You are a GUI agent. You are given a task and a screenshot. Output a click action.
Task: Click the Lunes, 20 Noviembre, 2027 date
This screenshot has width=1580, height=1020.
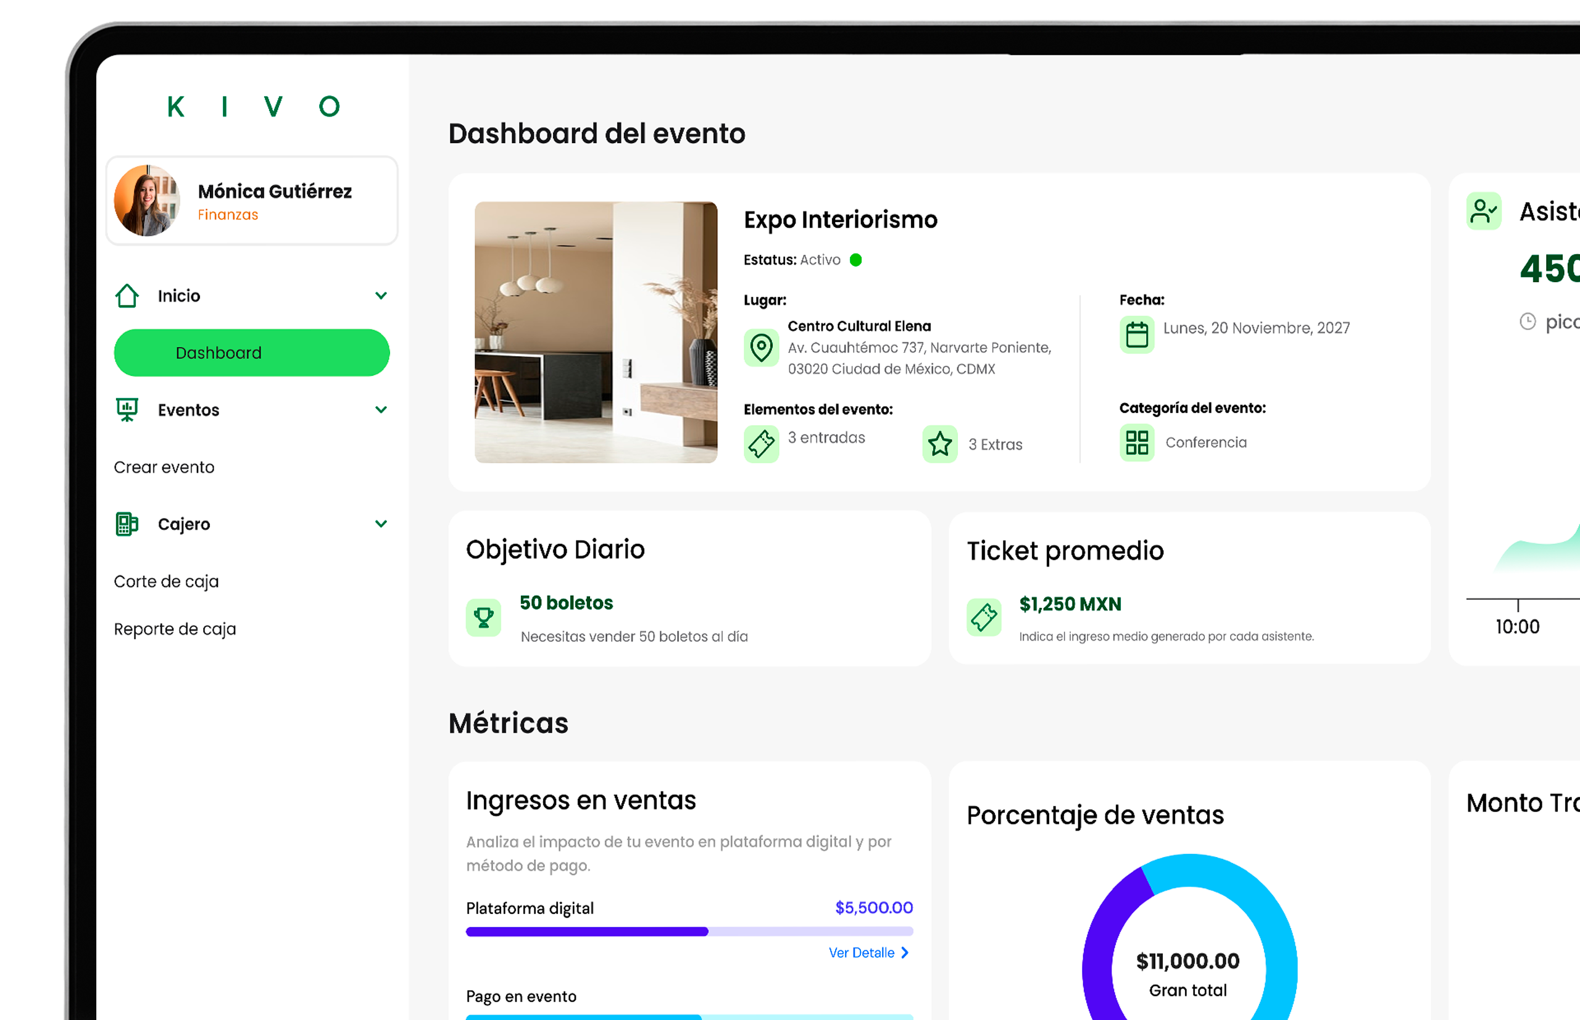(x=1256, y=328)
